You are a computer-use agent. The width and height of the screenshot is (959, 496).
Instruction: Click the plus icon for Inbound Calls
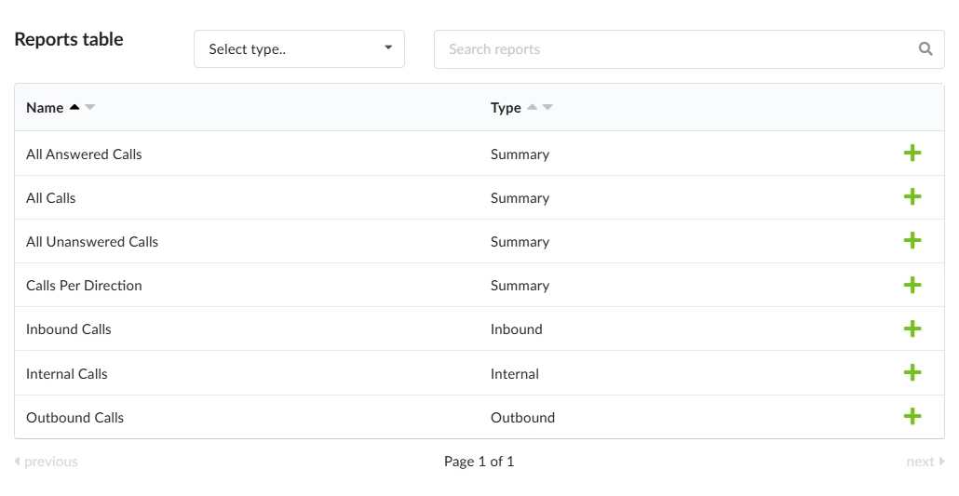click(912, 328)
